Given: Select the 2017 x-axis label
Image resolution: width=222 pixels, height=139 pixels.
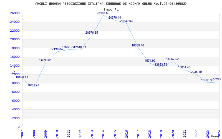Looking at the screenshot, I should click(138, 134).
